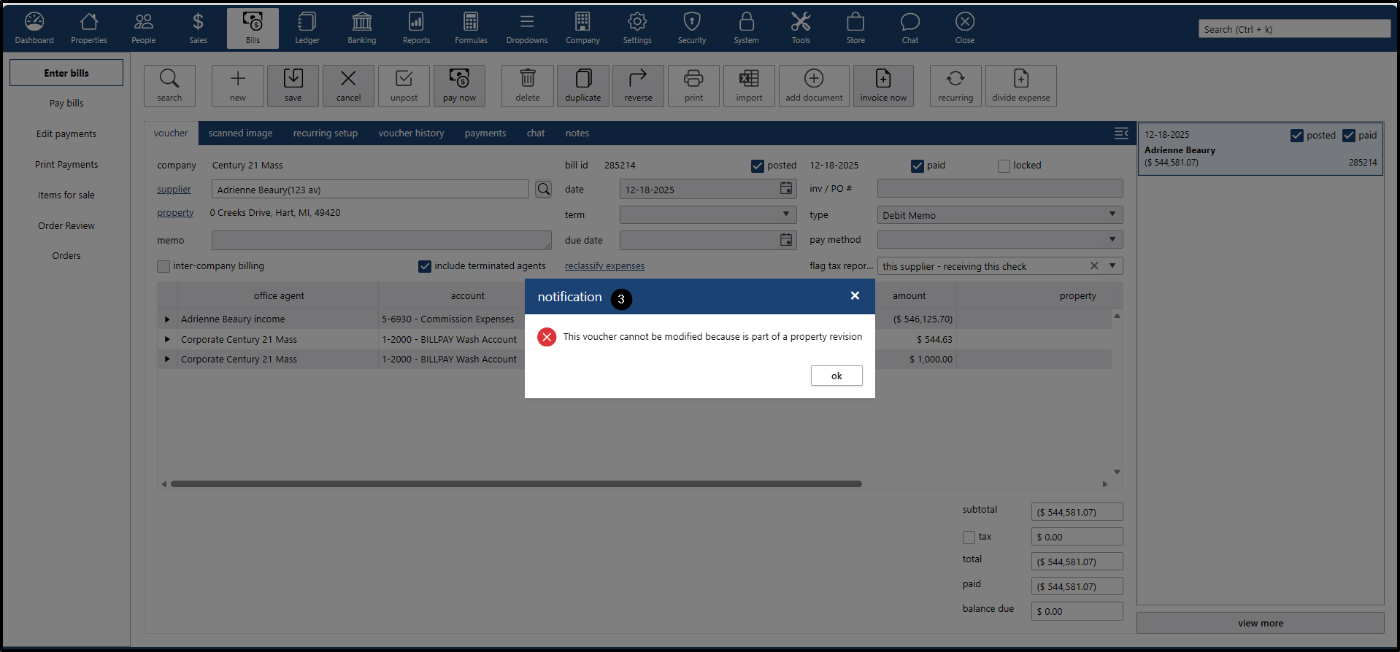Screen dimensions: 1400x652
Task: Switch to the voucher history tab
Action: tap(411, 133)
